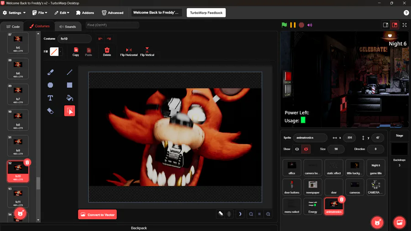Switch to the Code tab
This screenshot has width=411, height=231.
pos(13,26)
